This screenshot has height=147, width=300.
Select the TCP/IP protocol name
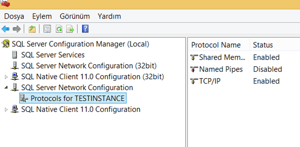(x=210, y=81)
